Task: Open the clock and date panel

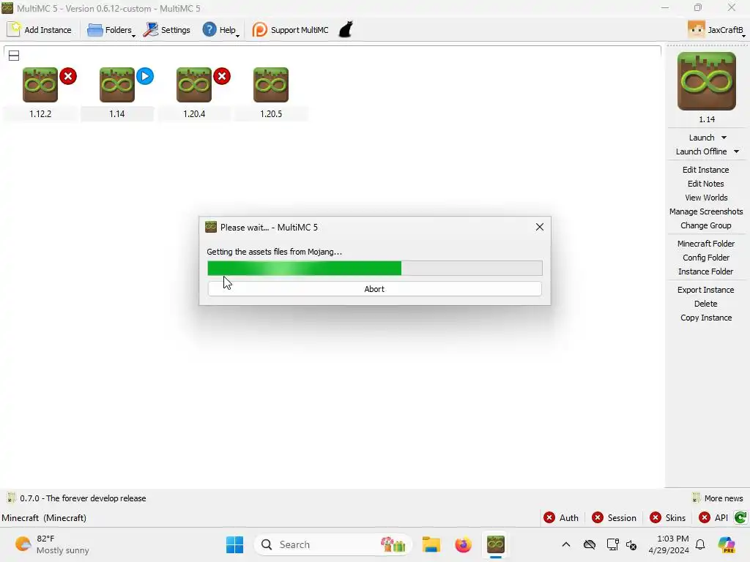Action: click(669, 544)
